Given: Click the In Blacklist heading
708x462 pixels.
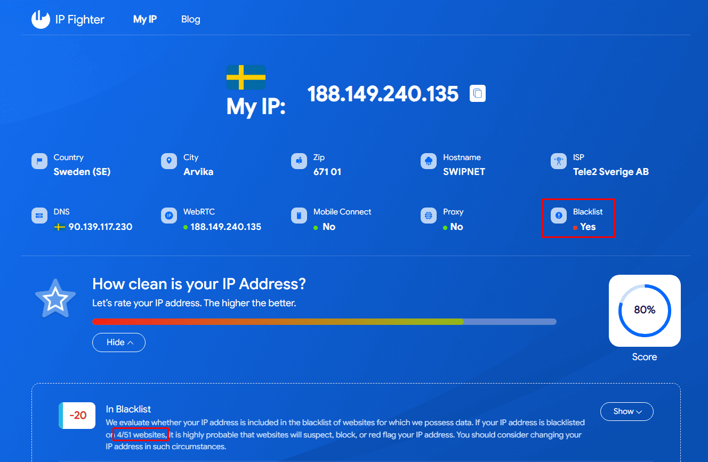Looking at the screenshot, I should click(128, 409).
